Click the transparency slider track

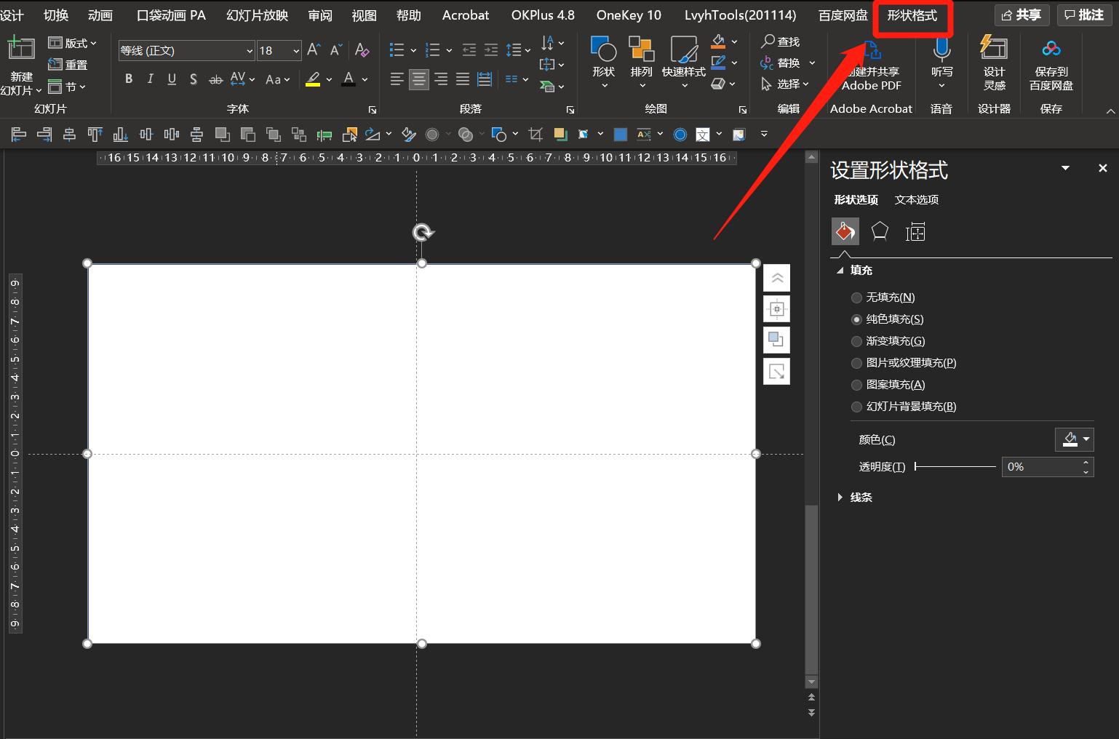[x=955, y=467]
